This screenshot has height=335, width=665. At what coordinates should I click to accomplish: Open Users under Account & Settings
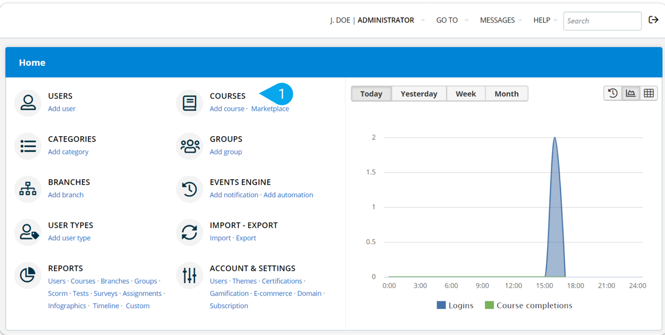[218, 281]
